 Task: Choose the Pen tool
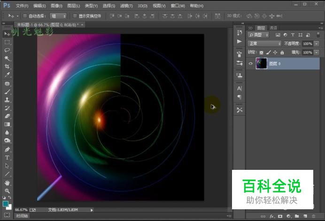click(x=8, y=149)
